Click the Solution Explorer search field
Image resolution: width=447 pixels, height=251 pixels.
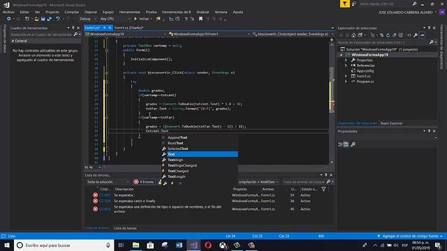click(383, 43)
